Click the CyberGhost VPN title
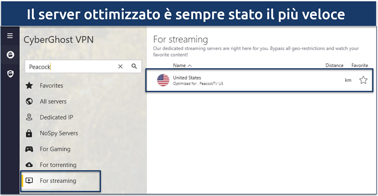Viewport: 378px width, 196px height. coord(59,40)
